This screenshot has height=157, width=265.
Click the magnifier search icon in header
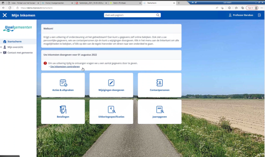point(158,15)
